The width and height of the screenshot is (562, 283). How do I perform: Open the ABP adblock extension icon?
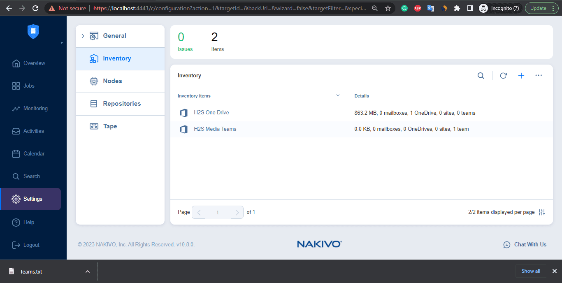click(x=418, y=8)
